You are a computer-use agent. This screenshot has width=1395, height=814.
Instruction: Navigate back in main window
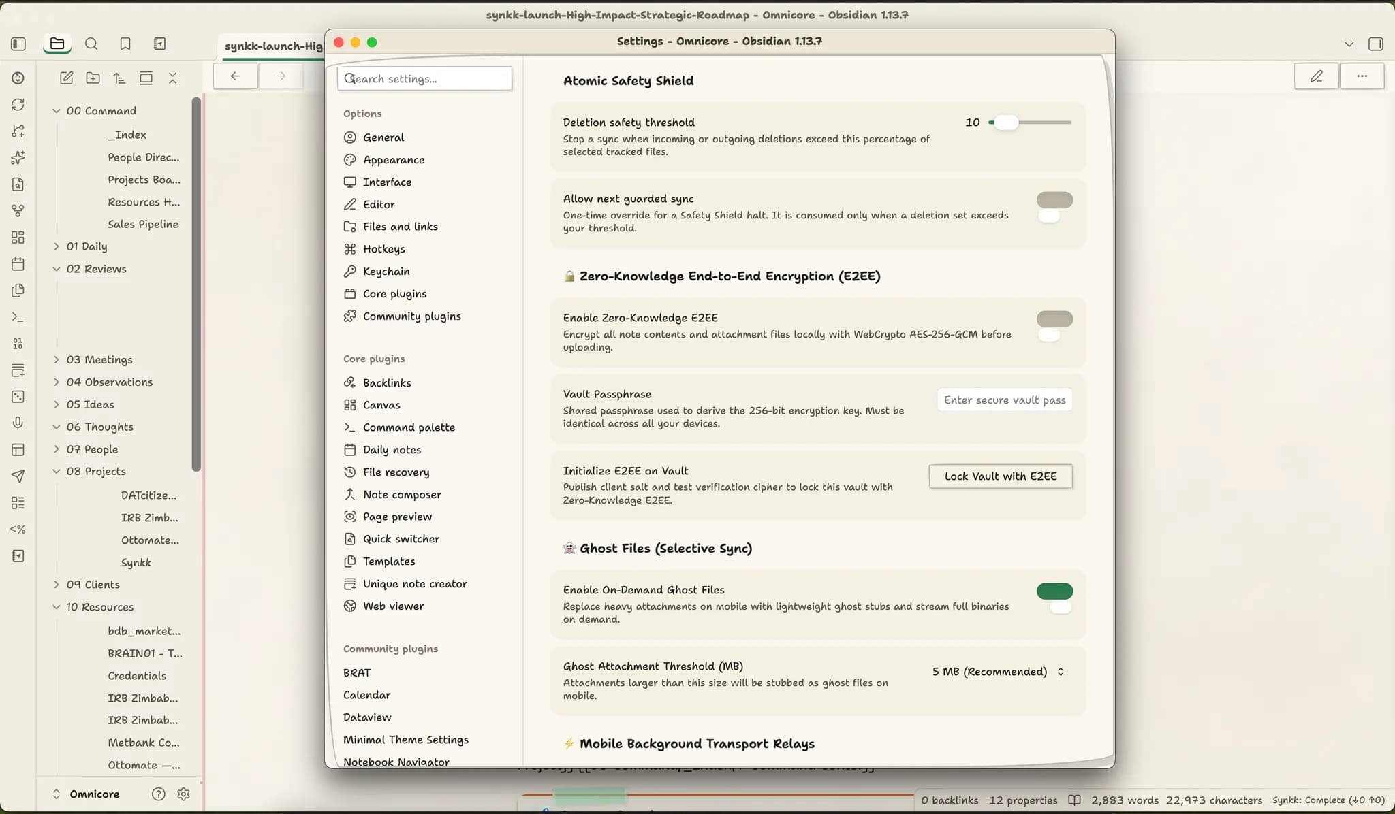235,76
